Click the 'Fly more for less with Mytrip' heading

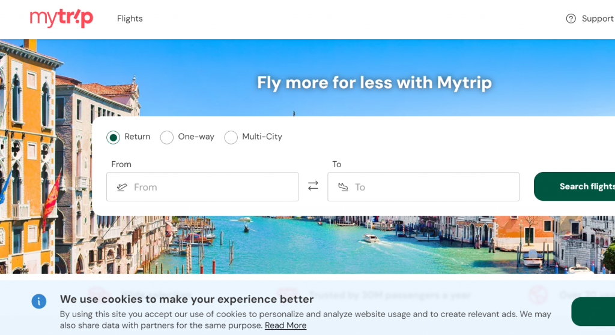tap(374, 83)
